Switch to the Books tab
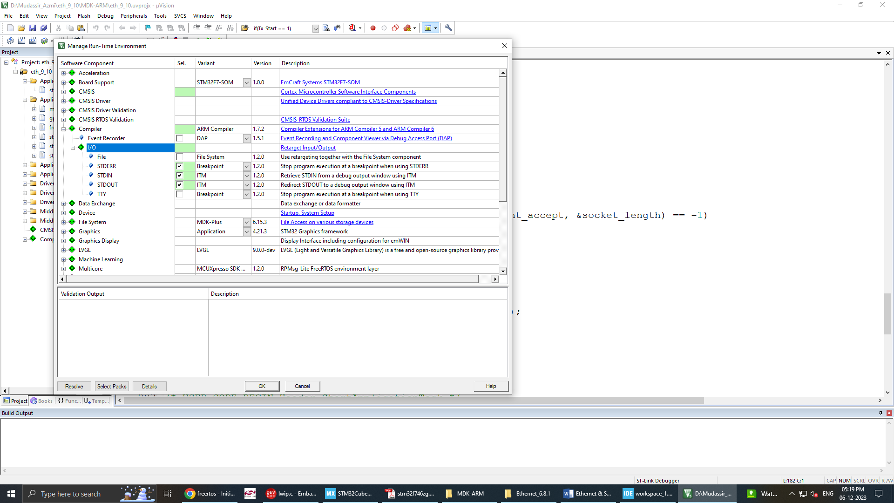Image resolution: width=894 pixels, height=503 pixels. (42, 401)
